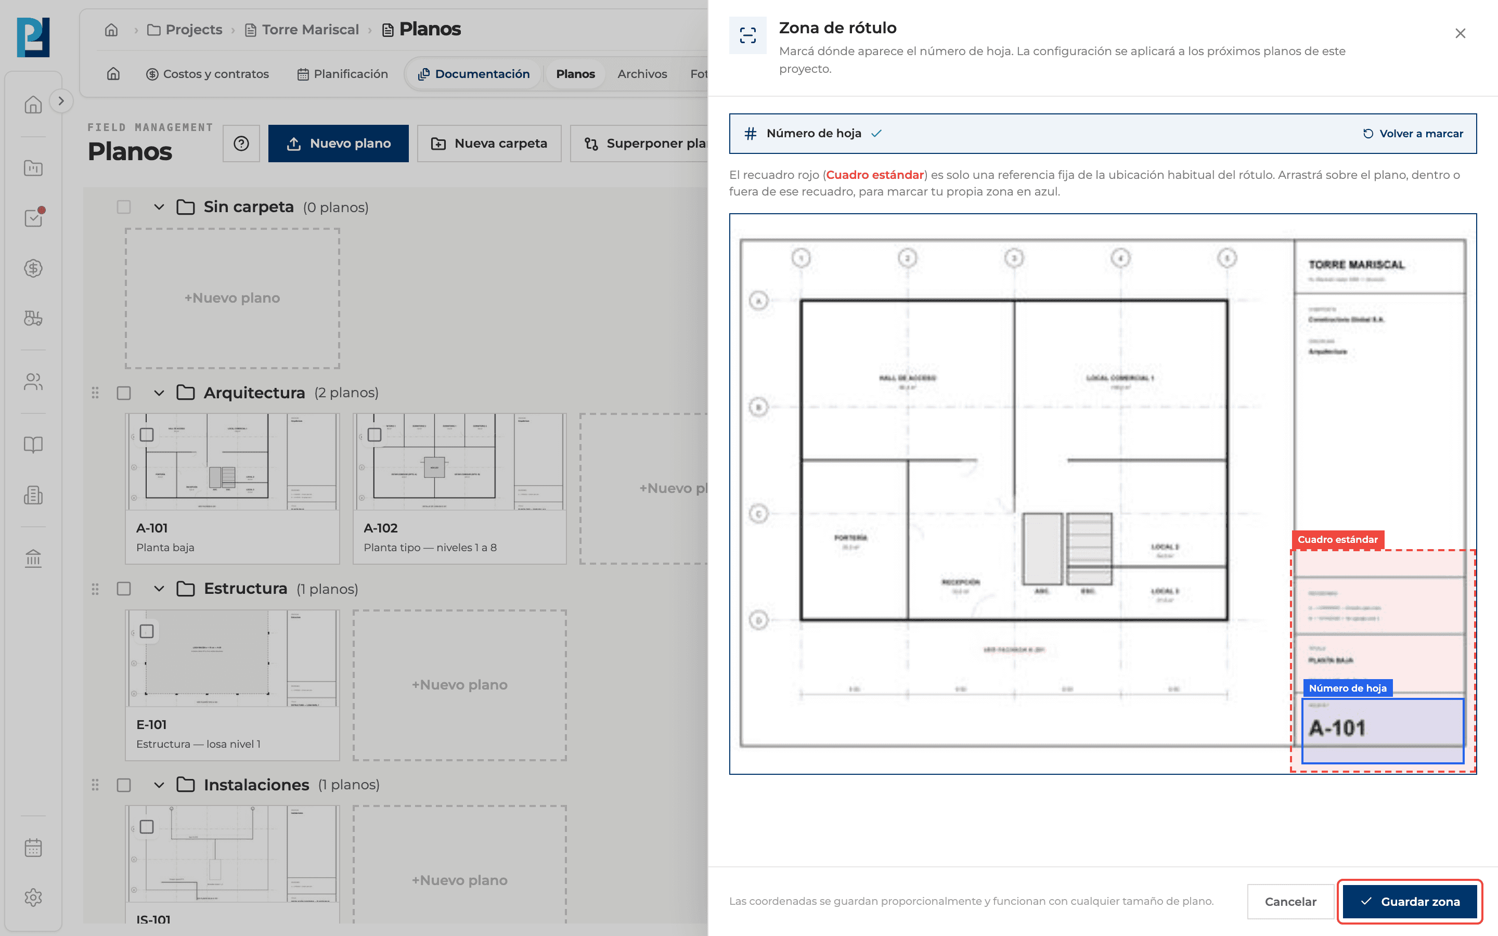This screenshot has height=936, width=1498.
Task: Select the blue Número de hoja zone
Action: coord(1382,731)
